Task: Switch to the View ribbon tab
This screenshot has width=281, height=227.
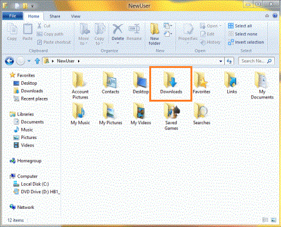Action: coord(76,16)
